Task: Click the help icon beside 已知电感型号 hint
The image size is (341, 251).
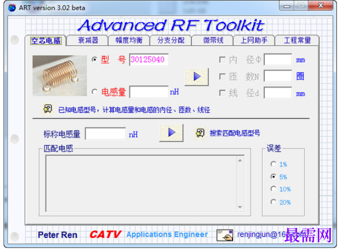Action: (47, 109)
